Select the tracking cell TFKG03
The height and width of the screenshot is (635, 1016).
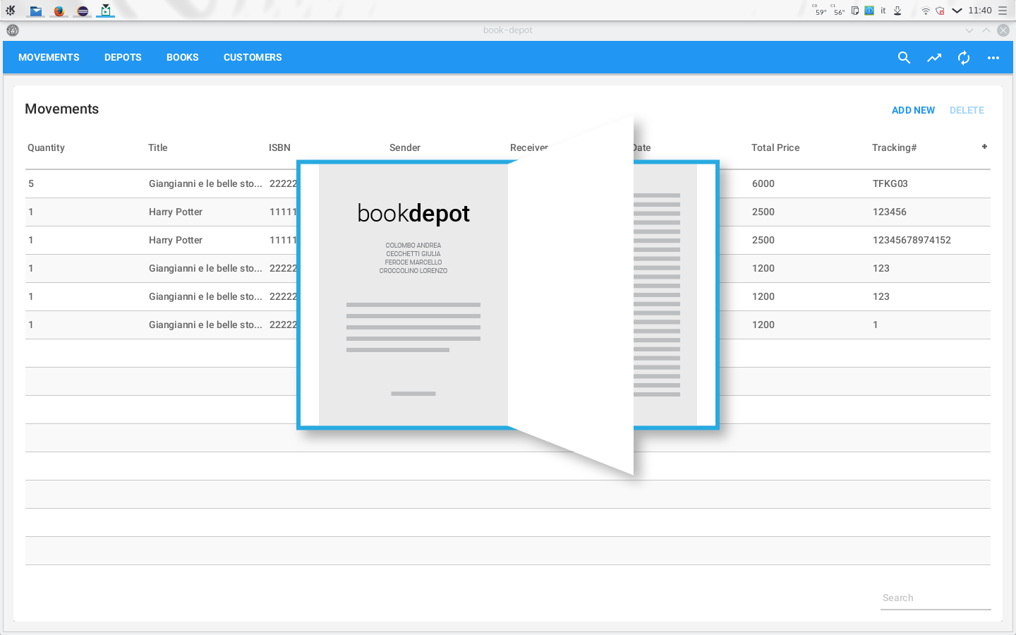point(890,183)
